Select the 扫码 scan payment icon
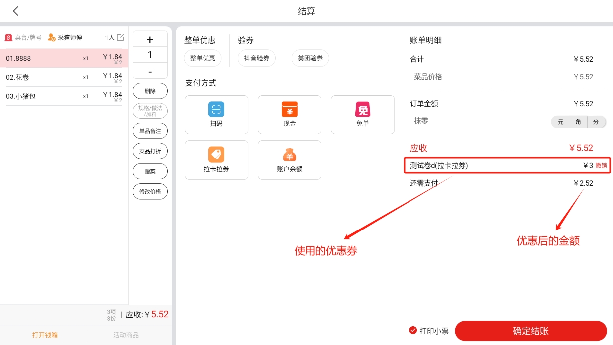The image size is (613, 345). (x=216, y=110)
